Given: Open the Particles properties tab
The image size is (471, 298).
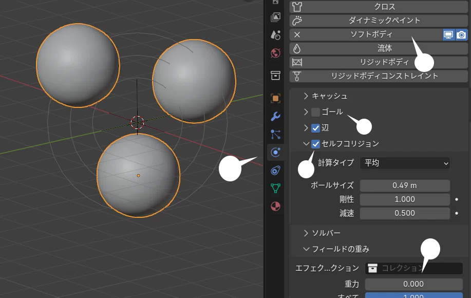Looking at the screenshot, I should (x=275, y=134).
